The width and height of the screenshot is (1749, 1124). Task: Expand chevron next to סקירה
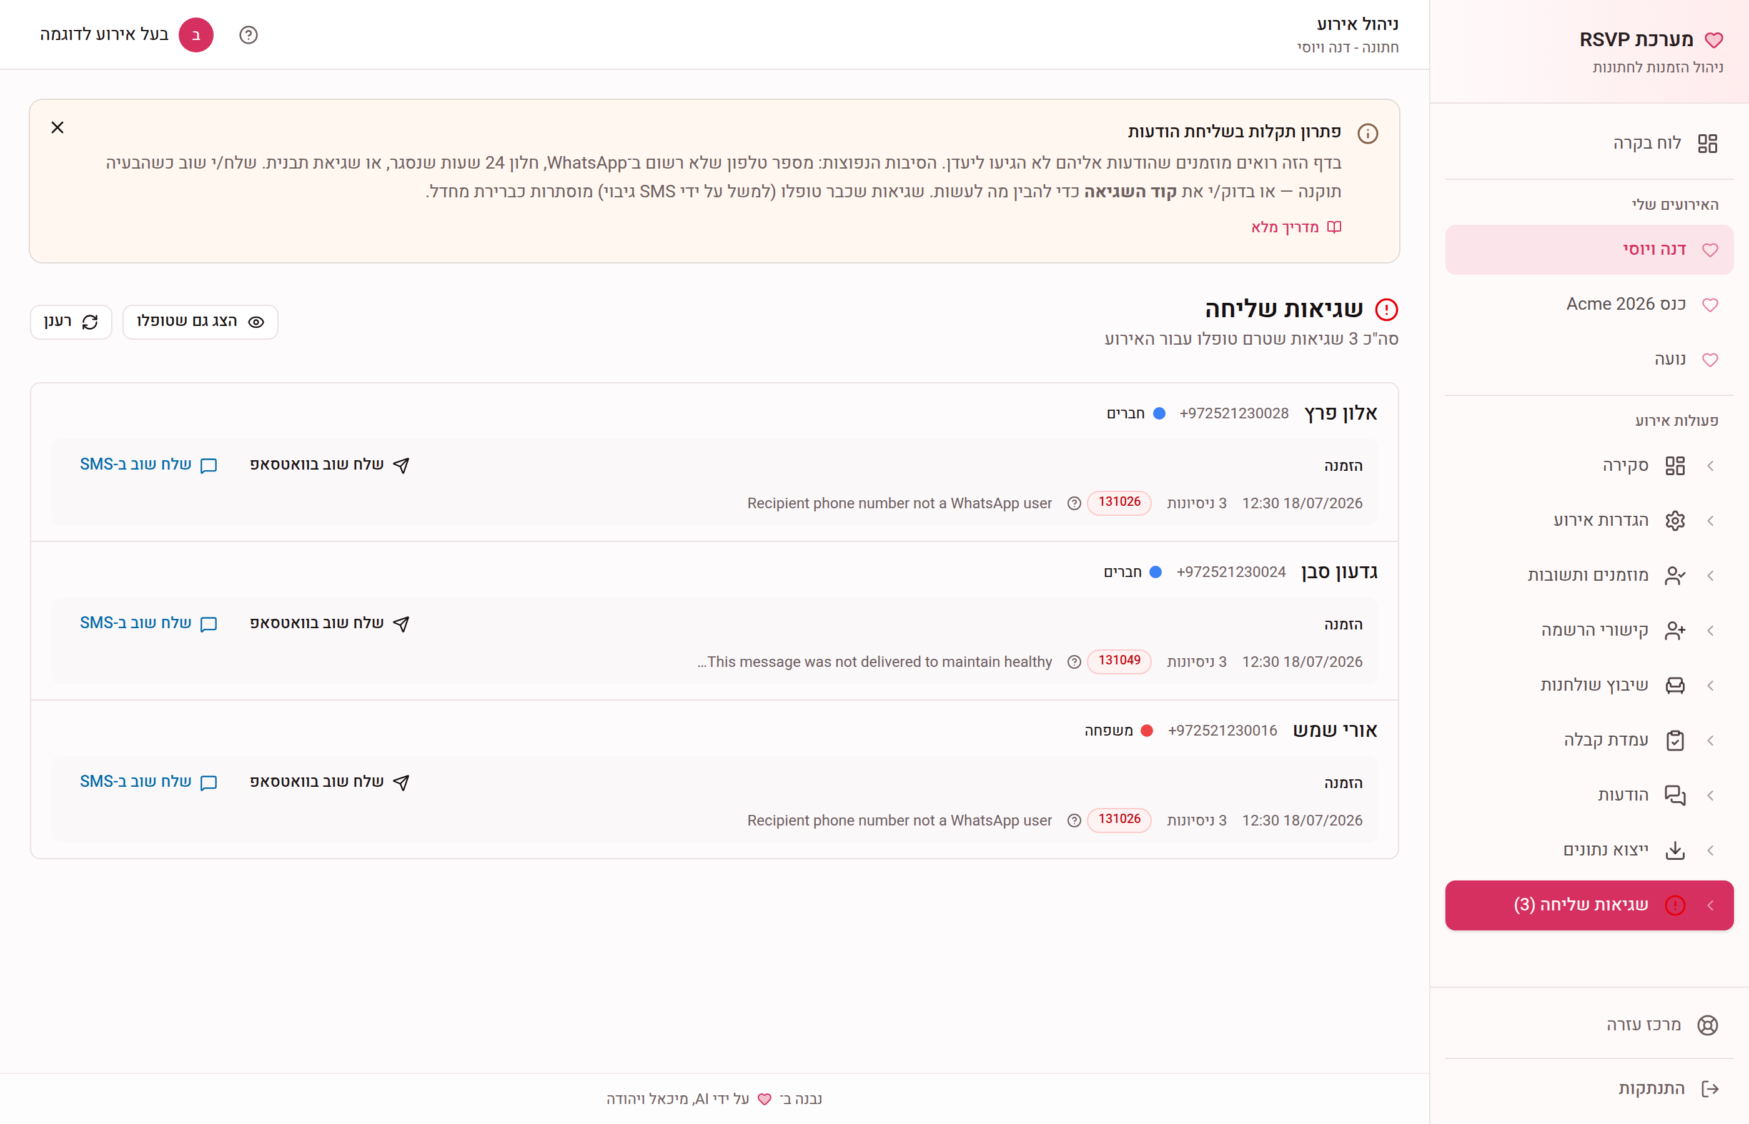[1710, 466]
